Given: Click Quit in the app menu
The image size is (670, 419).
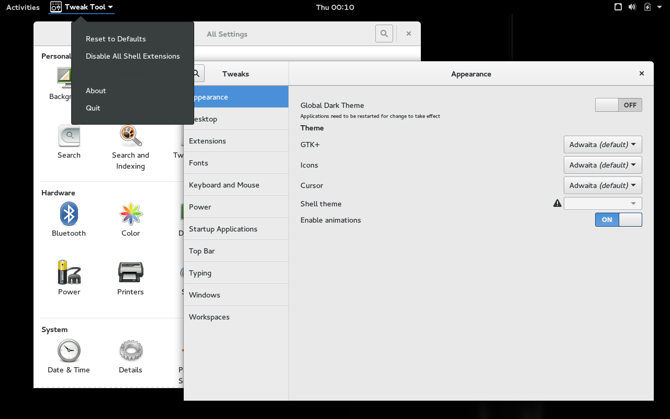Looking at the screenshot, I should (x=93, y=108).
